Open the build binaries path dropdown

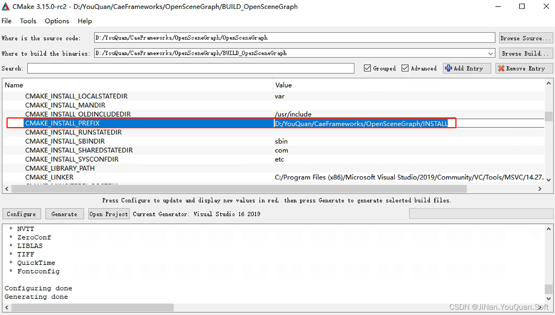point(491,53)
